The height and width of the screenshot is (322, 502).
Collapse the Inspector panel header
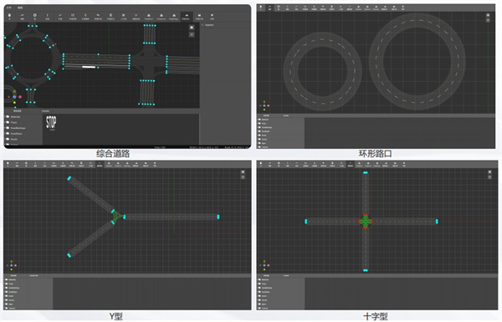(208, 24)
